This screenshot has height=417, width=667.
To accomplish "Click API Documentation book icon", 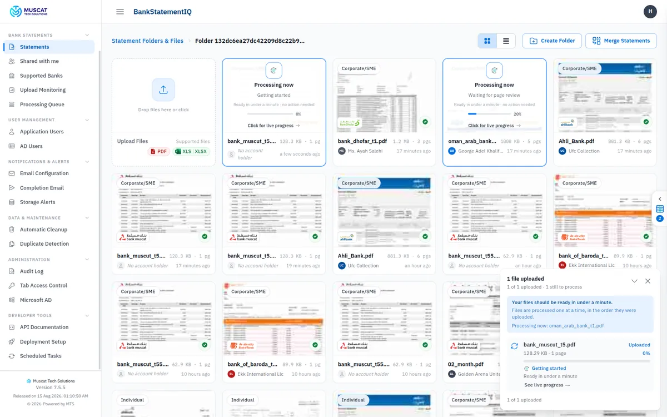I will [12, 327].
